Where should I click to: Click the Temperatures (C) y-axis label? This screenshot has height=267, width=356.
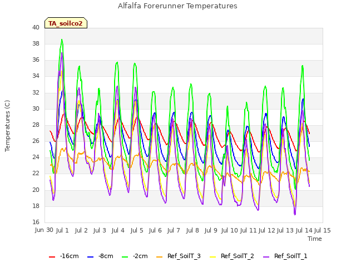pyautogui.click(x=7, y=126)
